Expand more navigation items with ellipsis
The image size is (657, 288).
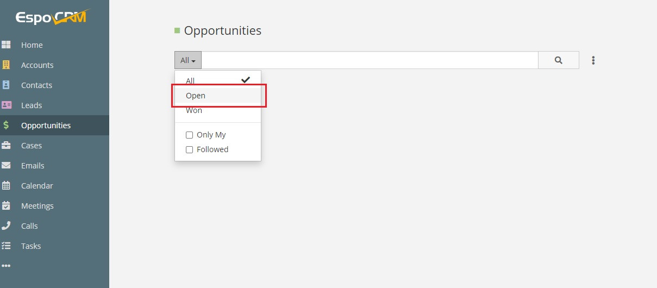pyautogui.click(x=6, y=266)
